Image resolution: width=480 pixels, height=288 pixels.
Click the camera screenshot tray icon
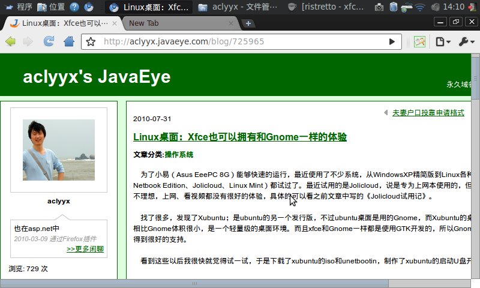[379, 7]
